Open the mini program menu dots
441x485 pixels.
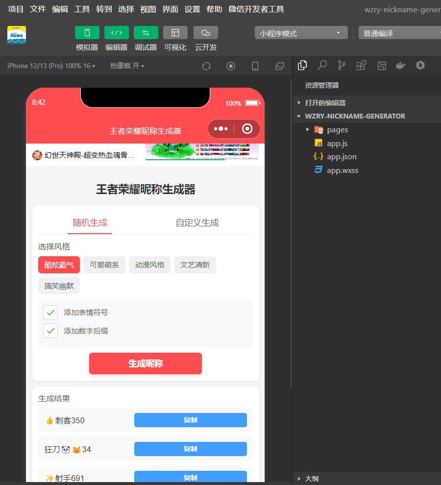[x=220, y=129]
